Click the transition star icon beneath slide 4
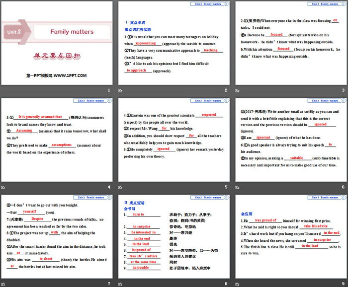 pyautogui.click(x=4, y=188)
